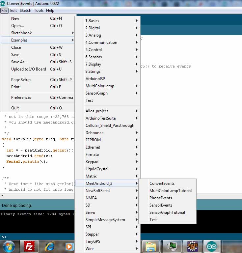This screenshot has width=242, height=253.
Task: Choose Open... from the File menu
Action: pyautogui.click(x=38, y=26)
